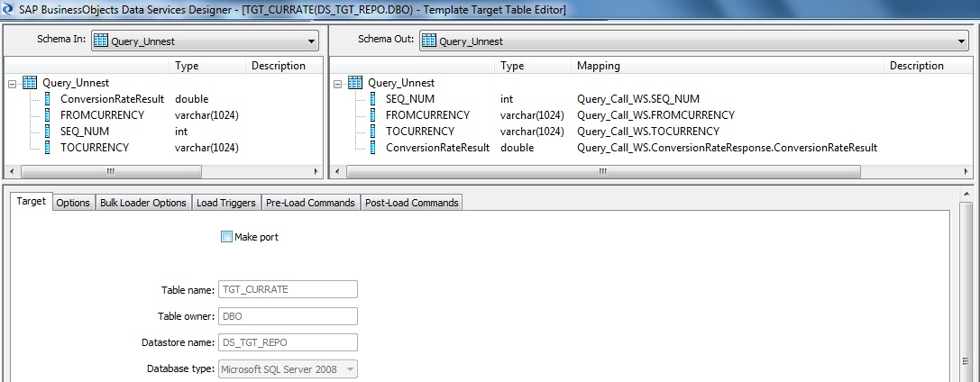Click column icon beside SEQ_NUM in Schema Out
This screenshot has width=980, height=382.
click(373, 98)
